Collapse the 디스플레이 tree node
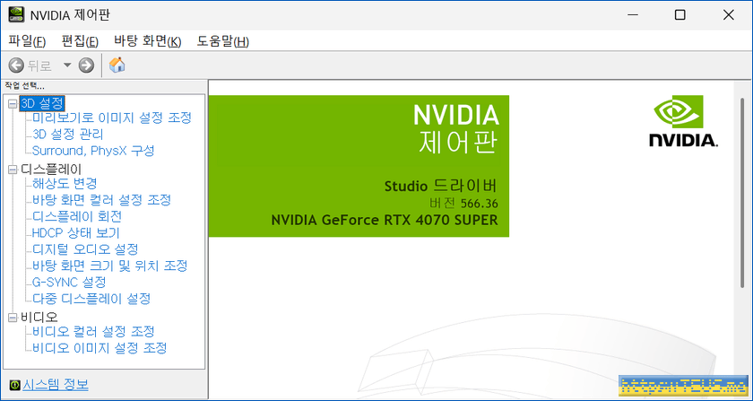 13,169
